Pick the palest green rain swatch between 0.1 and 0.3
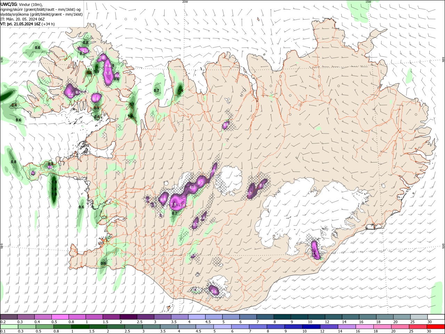 pos(9,327)
